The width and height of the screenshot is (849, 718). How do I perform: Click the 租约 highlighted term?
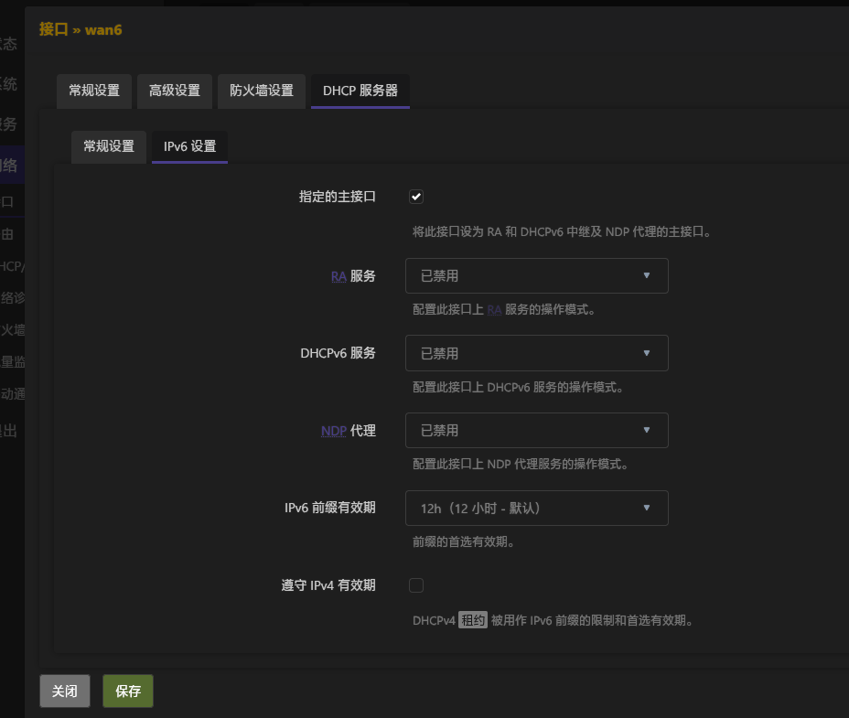(x=473, y=621)
